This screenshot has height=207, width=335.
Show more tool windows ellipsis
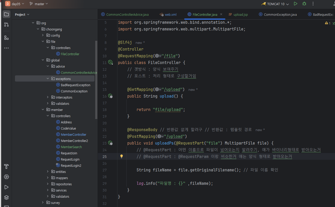6,48
